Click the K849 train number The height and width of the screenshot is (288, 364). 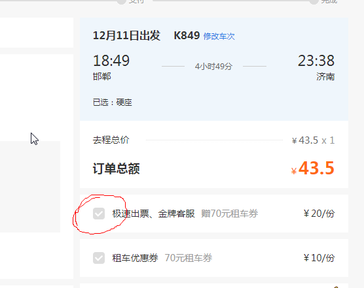coord(187,36)
